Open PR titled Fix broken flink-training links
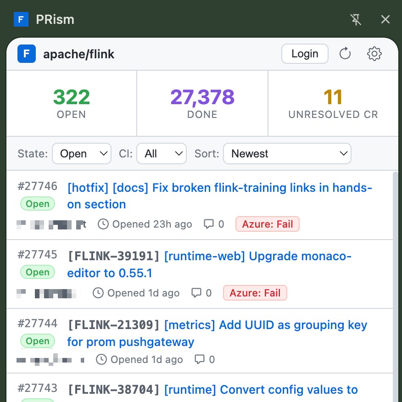Viewport: 402px width, 402px height. coord(219,196)
